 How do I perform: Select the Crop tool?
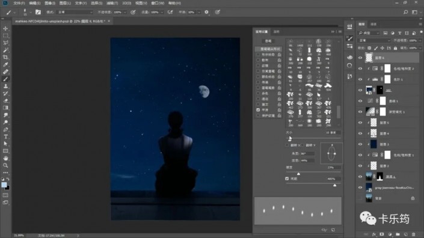point(5,57)
